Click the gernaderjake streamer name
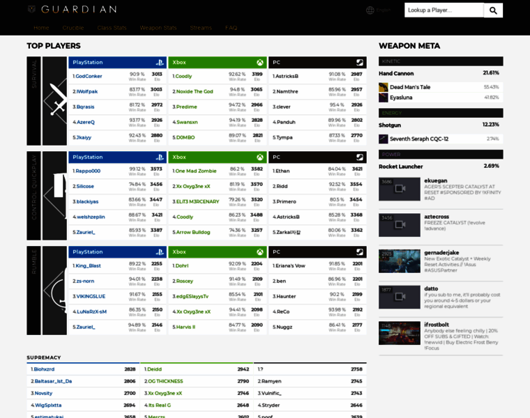Screen dimensions: 530x418 [x=441, y=253]
